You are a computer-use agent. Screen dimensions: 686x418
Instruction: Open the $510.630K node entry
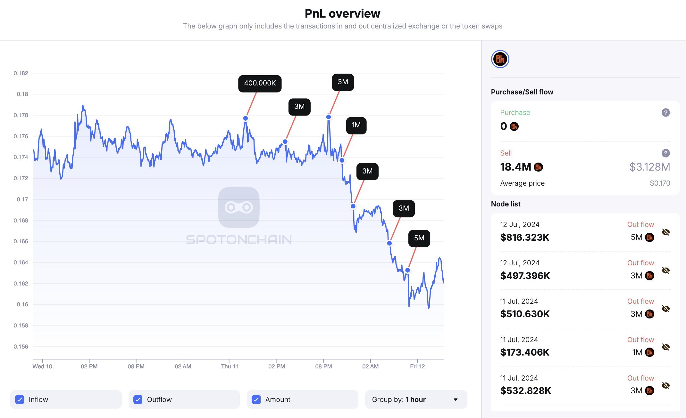(525, 314)
